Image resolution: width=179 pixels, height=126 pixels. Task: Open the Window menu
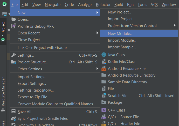(x=169, y=5)
